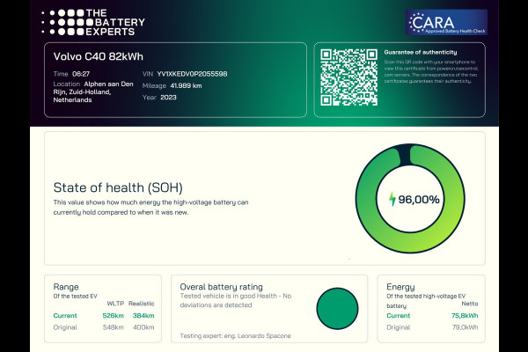The width and height of the screenshot is (528, 352).
Task: Click the 'Netto' column label
Action: (470, 304)
